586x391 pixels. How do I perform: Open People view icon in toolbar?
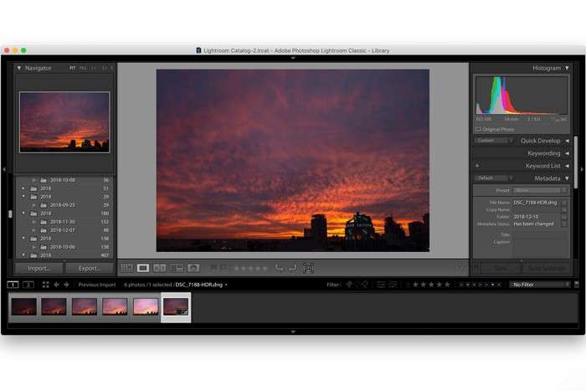click(193, 268)
